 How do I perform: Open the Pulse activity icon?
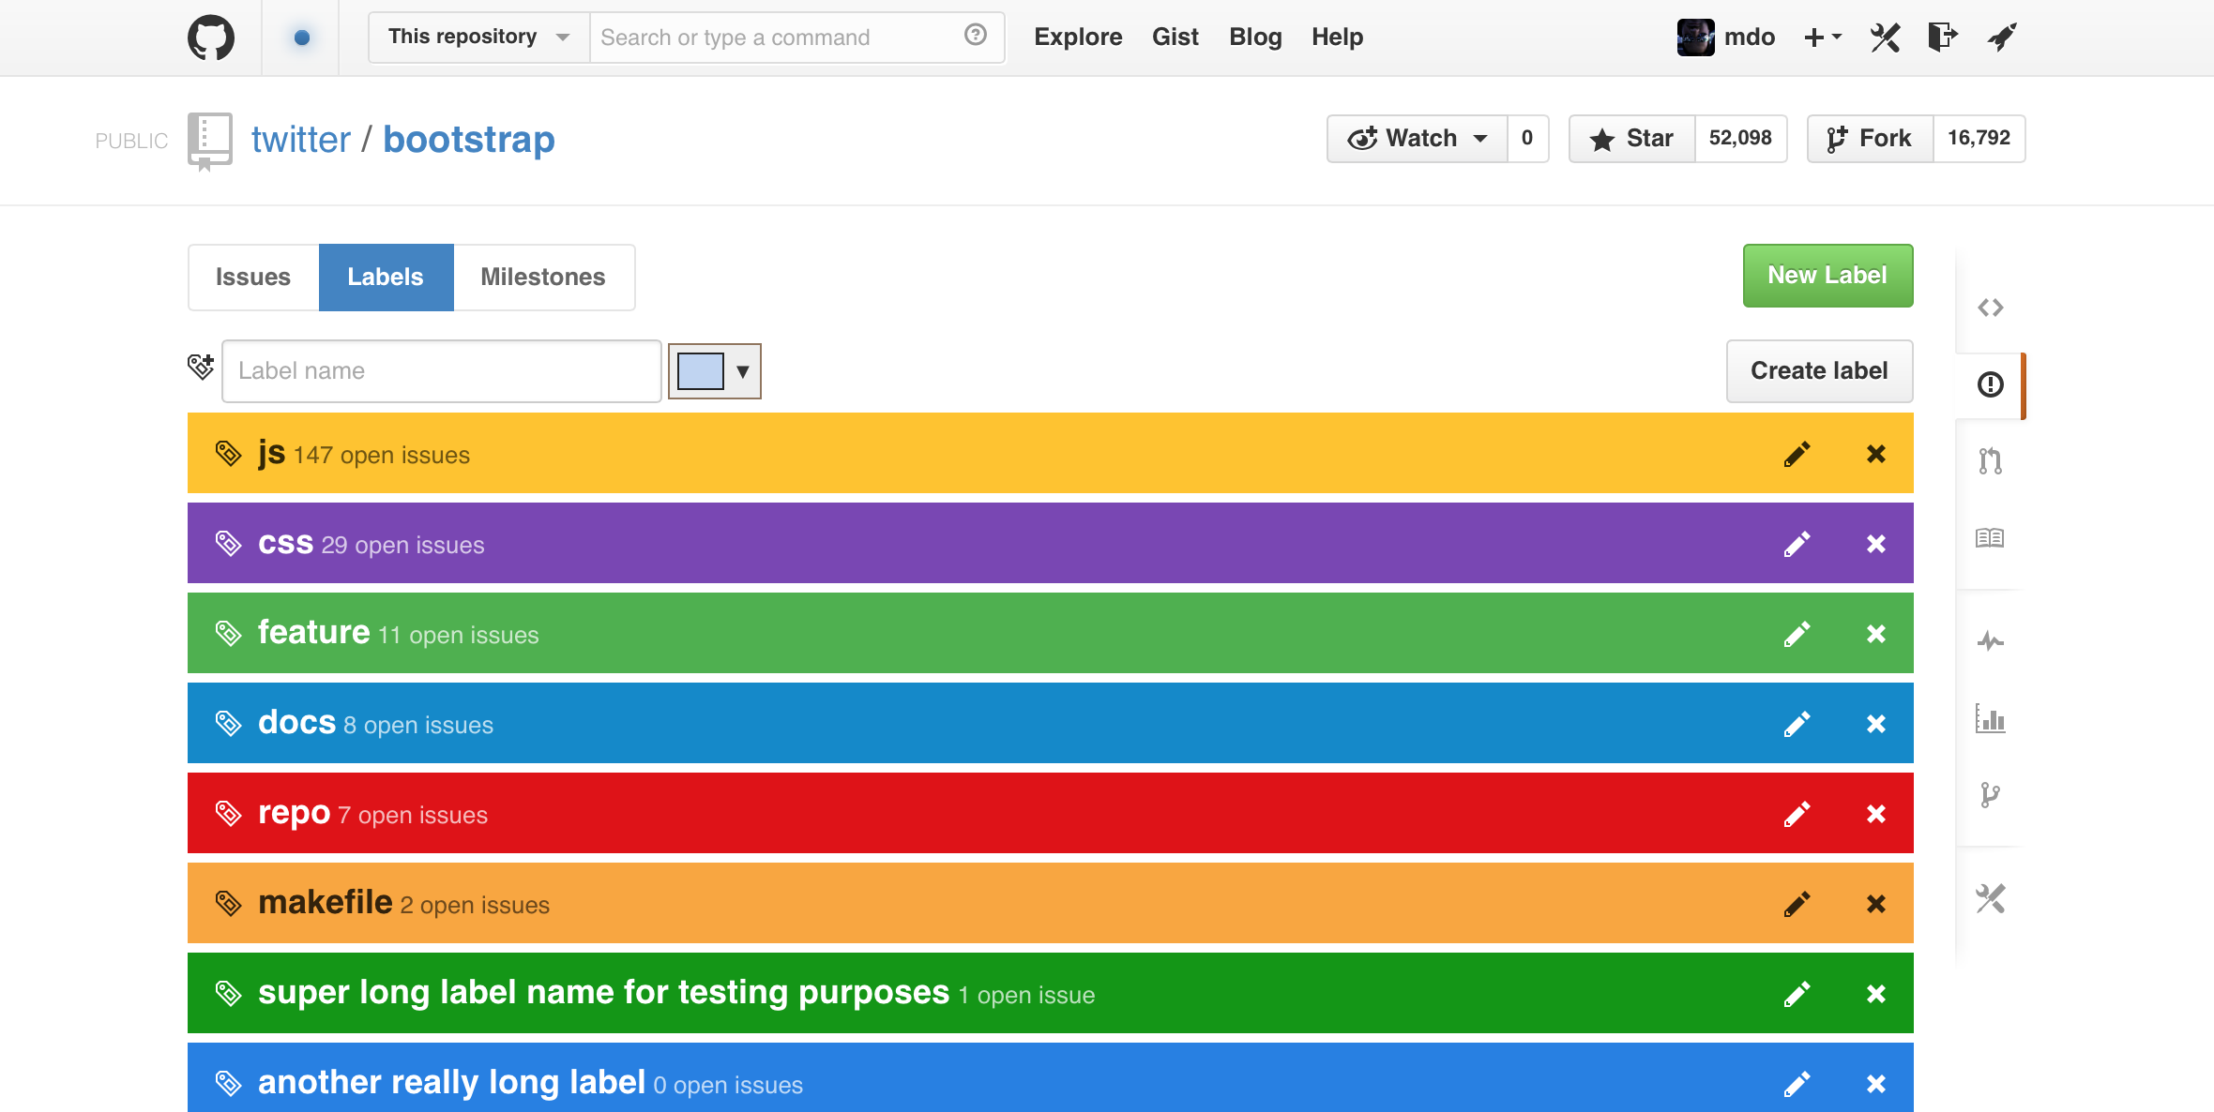point(1990,641)
